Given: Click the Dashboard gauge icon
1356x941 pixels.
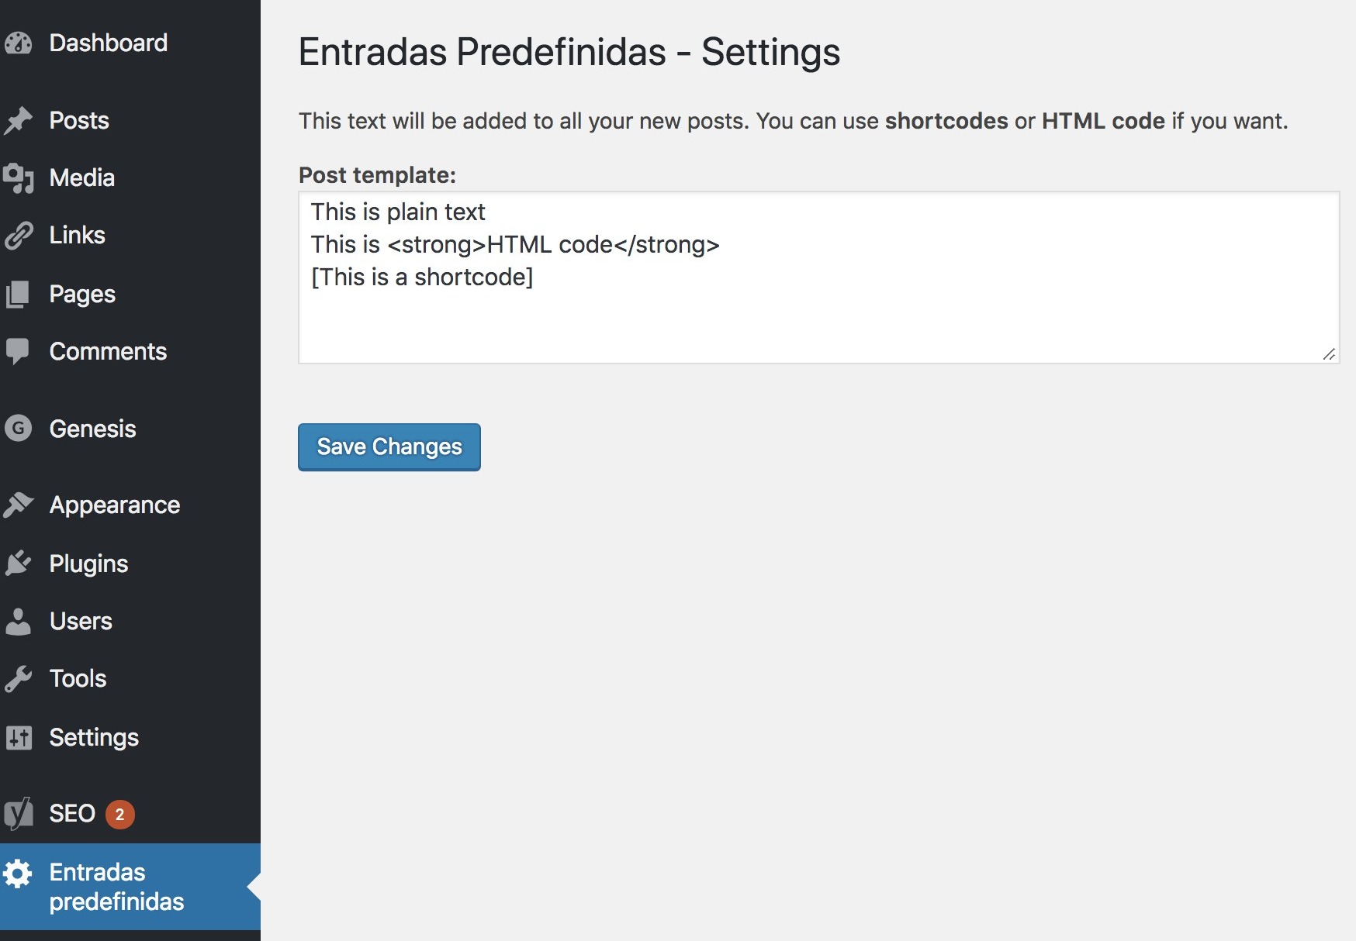Looking at the screenshot, I should 18,43.
